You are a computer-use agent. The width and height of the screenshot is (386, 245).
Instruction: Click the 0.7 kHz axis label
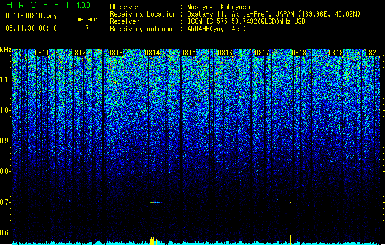[x=5, y=202]
